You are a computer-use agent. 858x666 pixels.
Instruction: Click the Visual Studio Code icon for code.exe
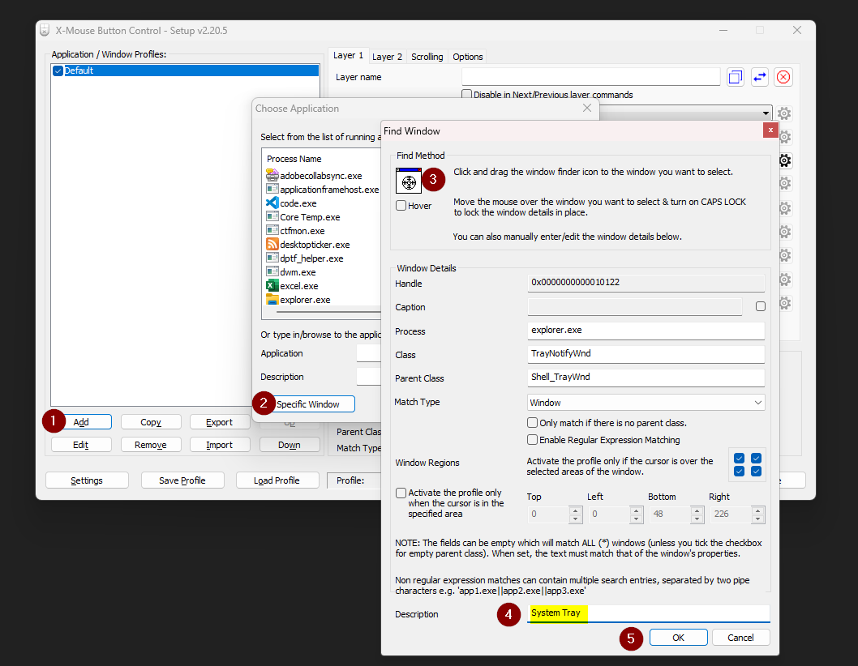[x=272, y=203]
